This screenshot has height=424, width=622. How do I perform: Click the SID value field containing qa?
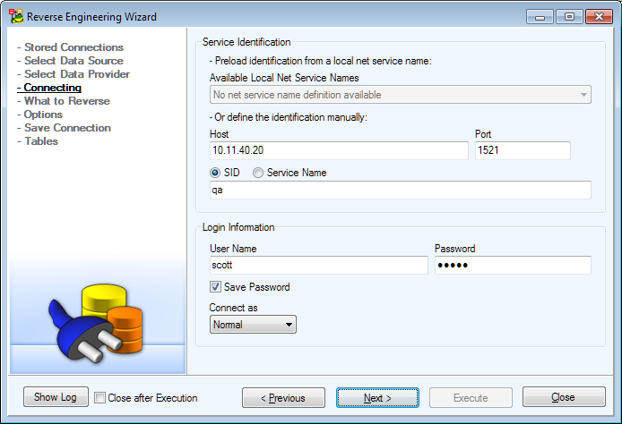401,190
